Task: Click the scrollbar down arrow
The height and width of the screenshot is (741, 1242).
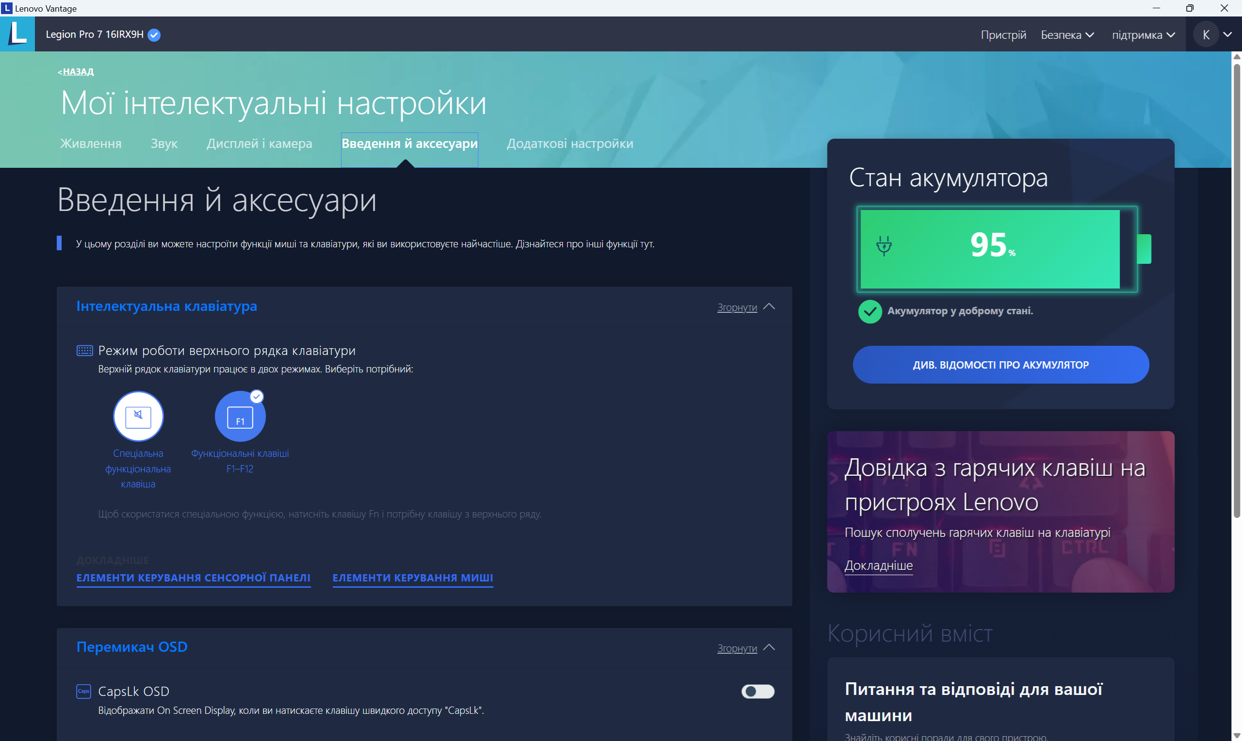Action: pyautogui.click(x=1237, y=736)
